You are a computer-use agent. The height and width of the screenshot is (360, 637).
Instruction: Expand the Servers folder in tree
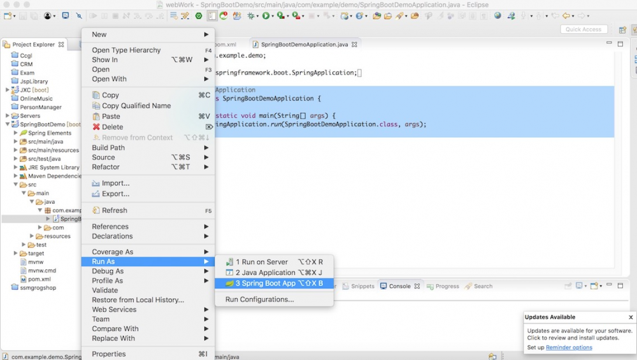(x=7, y=116)
